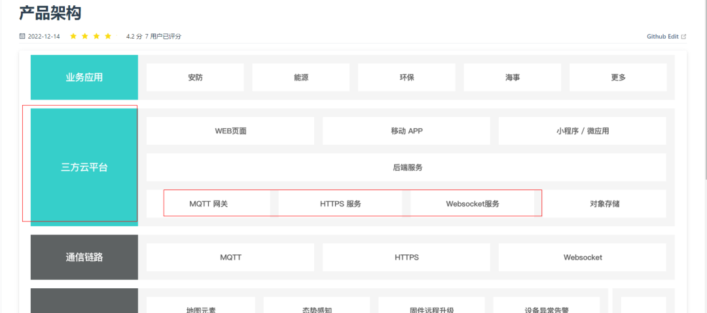Click the 对象存储 box

[x=605, y=204]
